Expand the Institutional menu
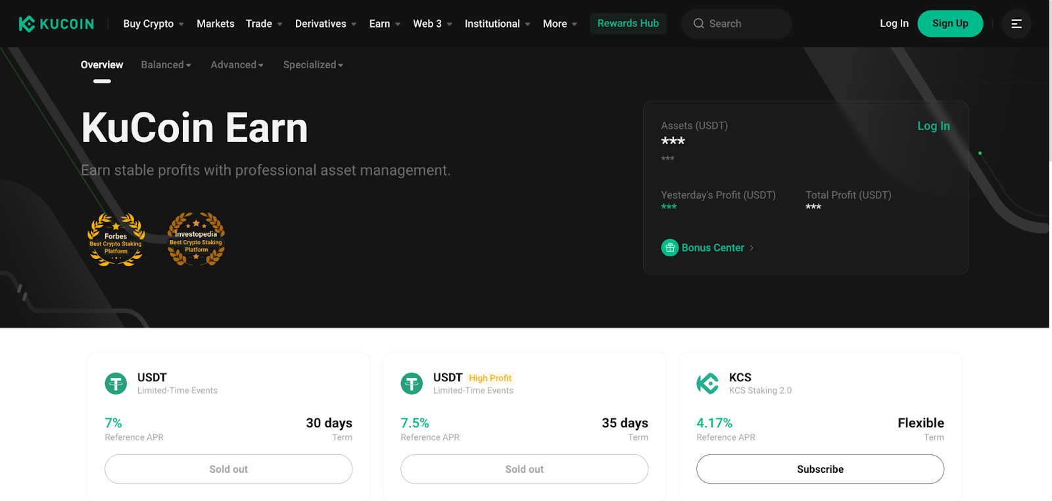Screen dimensions: 1052x501 tap(497, 24)
